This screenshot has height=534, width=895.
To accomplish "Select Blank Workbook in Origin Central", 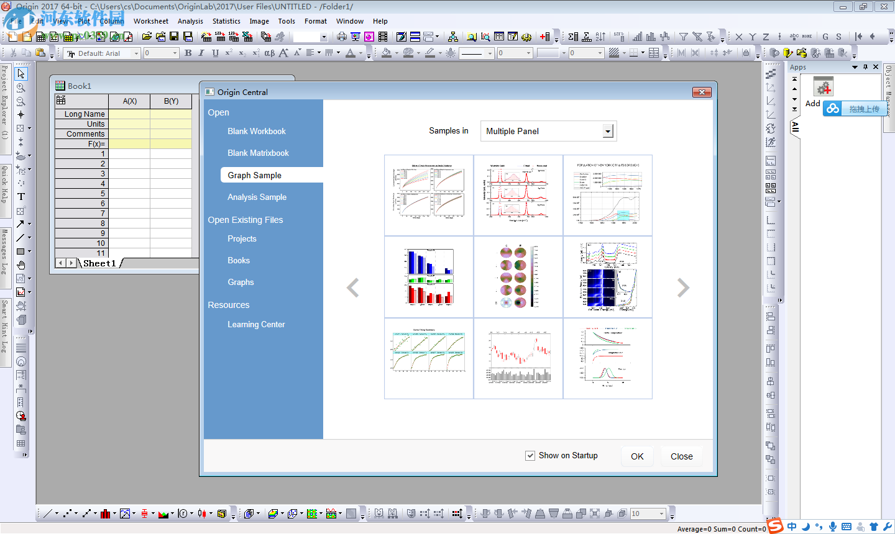I will [x=257, y=131].
